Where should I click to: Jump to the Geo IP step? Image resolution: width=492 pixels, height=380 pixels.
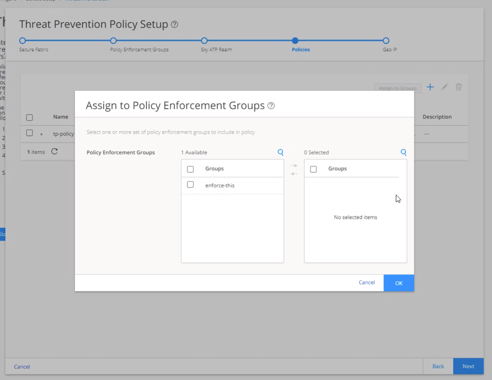point(386,41)
